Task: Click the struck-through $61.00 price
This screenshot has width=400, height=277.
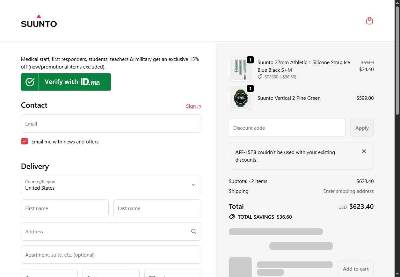Action: click(367, 62)
